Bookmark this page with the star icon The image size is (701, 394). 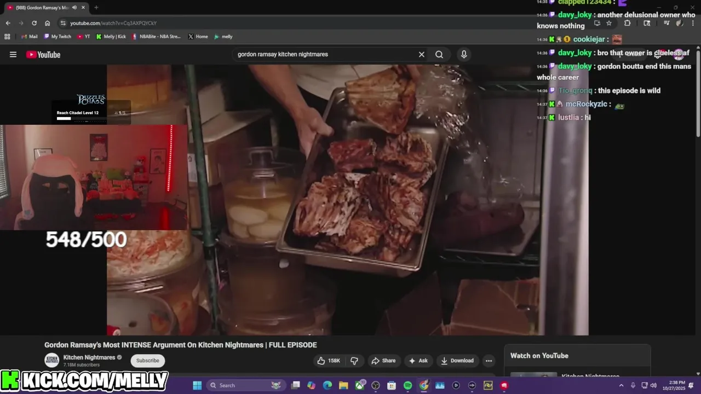point(609,23)
